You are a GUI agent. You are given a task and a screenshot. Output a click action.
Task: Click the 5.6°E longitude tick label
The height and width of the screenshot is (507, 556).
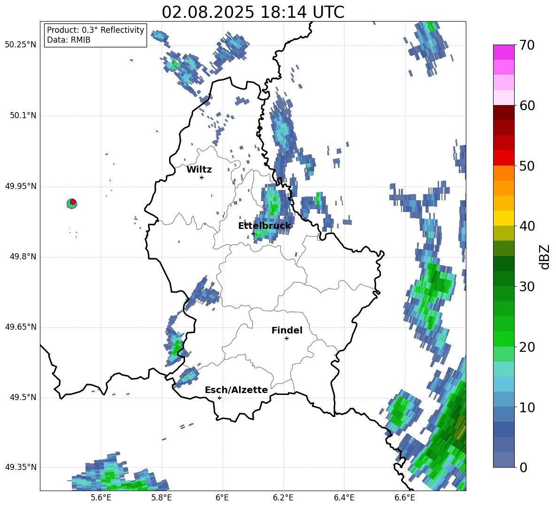[100, 498]
